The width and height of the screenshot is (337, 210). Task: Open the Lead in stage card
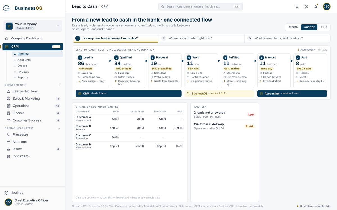coord(92,71)
